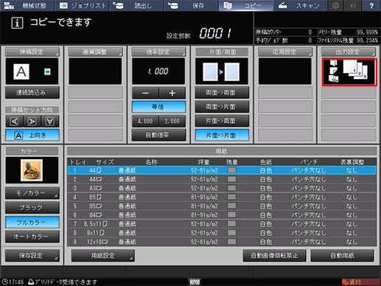The height and width of the screenshot is (286, 381).
Task: Select ブラック color mode
Action: (x=32, y=208)
